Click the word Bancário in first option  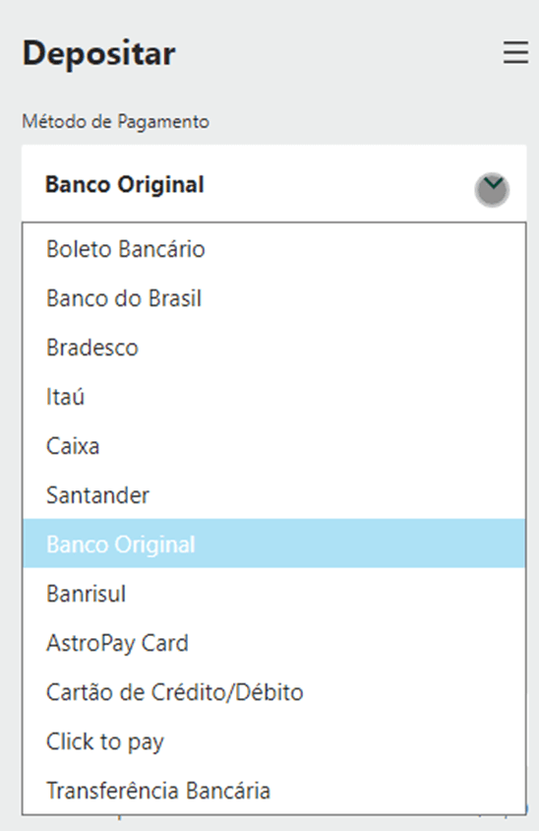tap(161, 249)
